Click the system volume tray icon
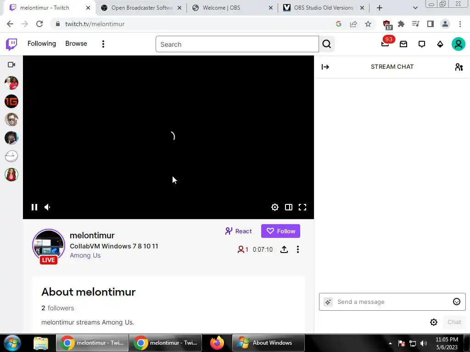Screen dimensions: 470x352 point(424,343)
